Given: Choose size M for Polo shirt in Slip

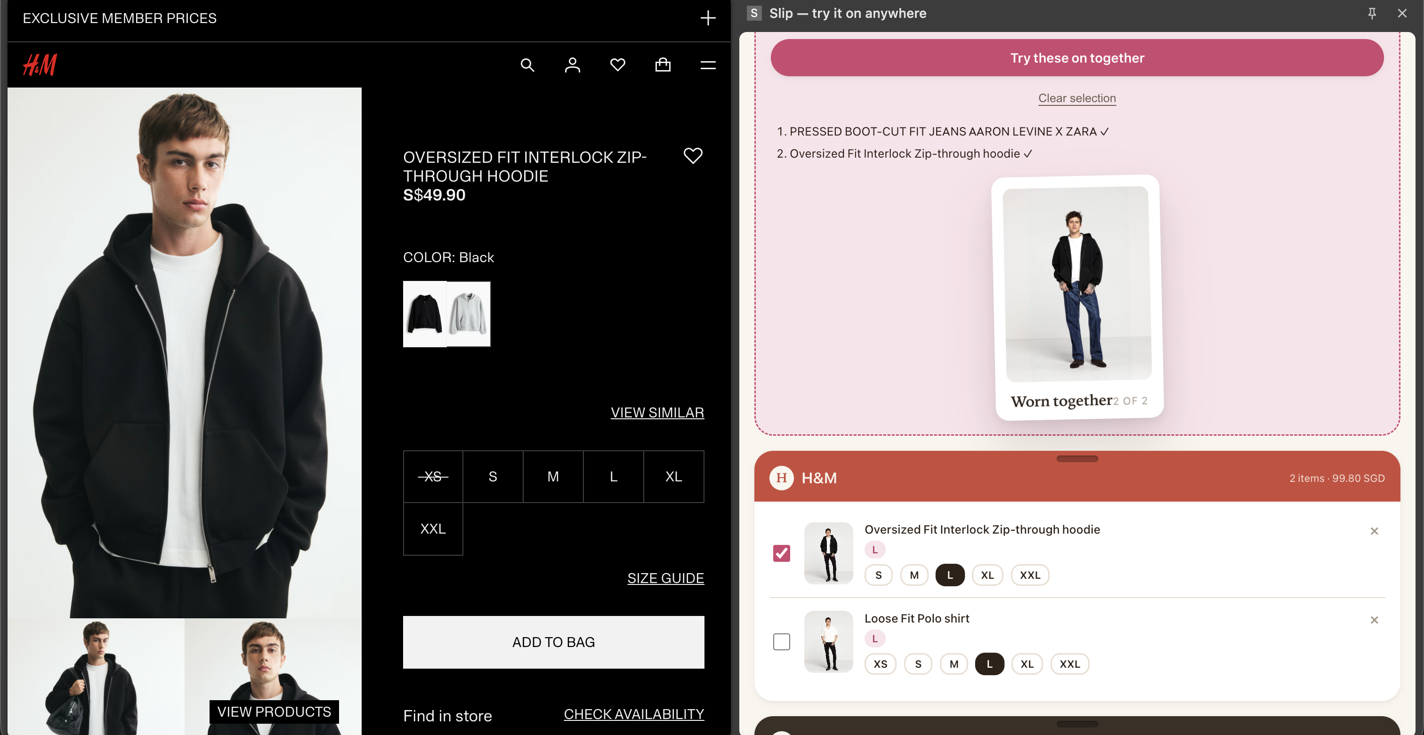Looking at the screenshot, I should click(954, 664).
